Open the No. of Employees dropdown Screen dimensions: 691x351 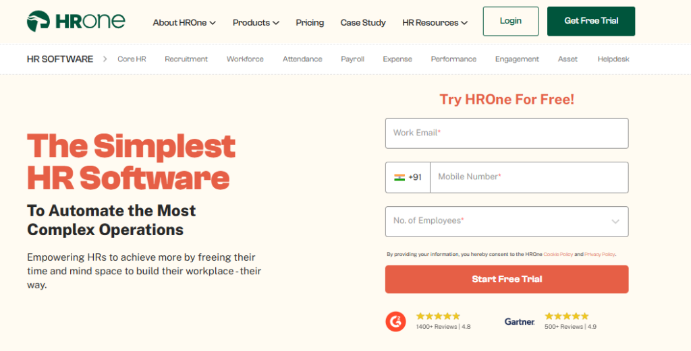507,222
